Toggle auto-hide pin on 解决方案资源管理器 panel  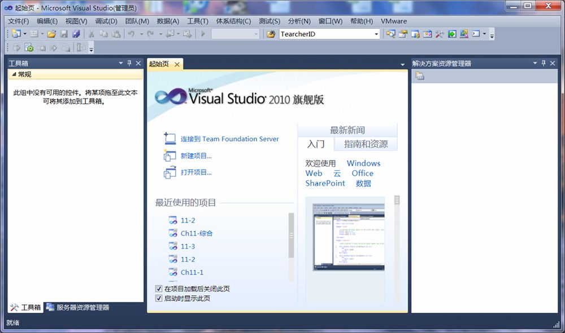click(x=544, y=63)
